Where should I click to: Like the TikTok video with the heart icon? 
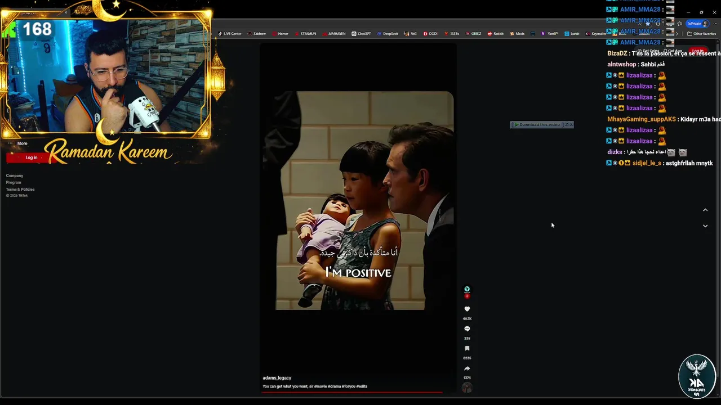[467, 309]
